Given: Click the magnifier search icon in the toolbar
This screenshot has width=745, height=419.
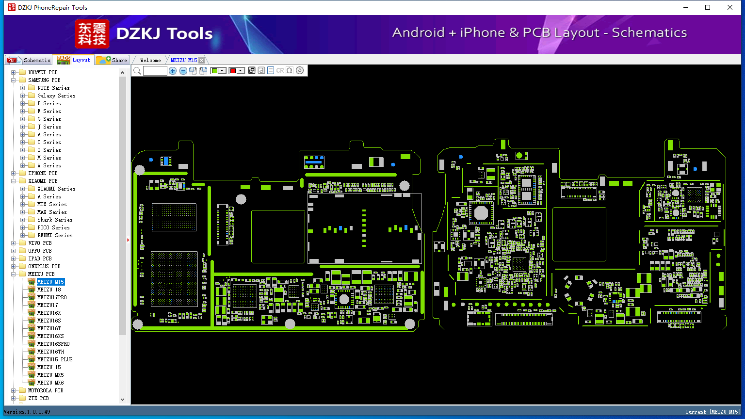Looking at the screenshot, I should tap(137, 71).
